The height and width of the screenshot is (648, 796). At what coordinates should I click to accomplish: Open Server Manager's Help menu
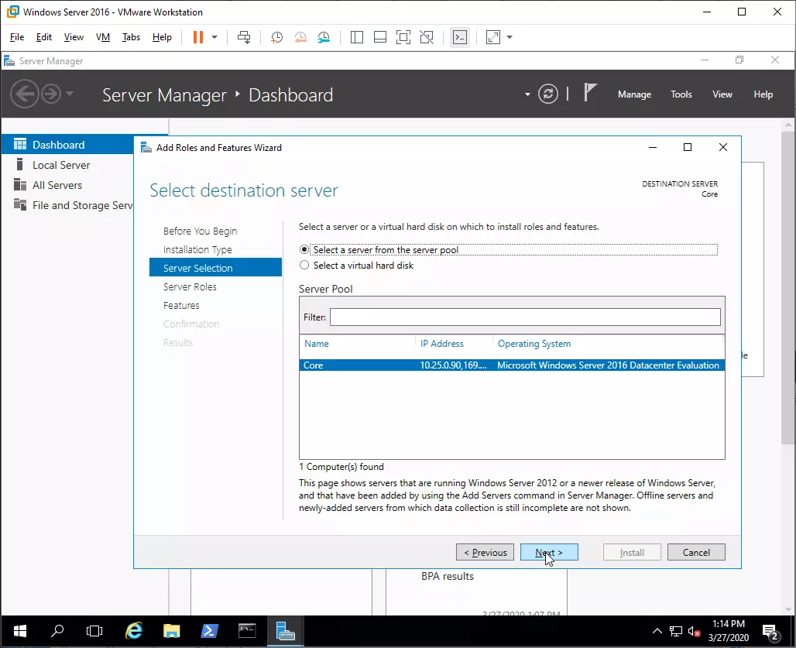[763, 94]
